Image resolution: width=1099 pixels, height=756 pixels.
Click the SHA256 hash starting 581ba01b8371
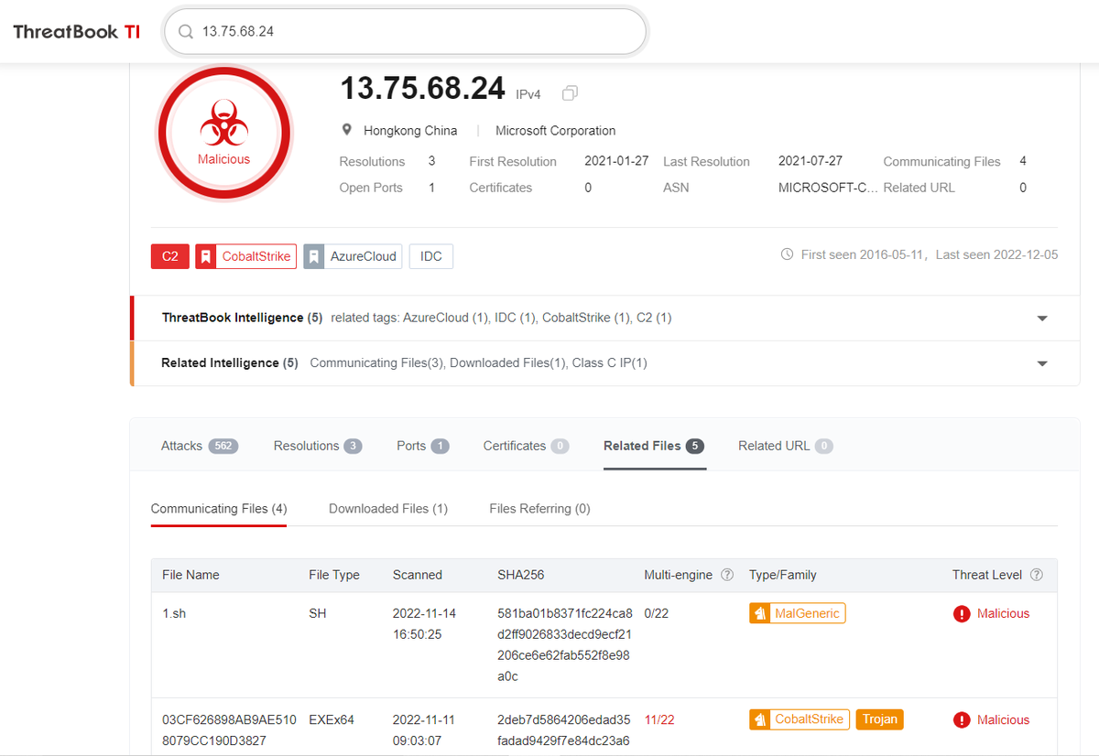565,645
